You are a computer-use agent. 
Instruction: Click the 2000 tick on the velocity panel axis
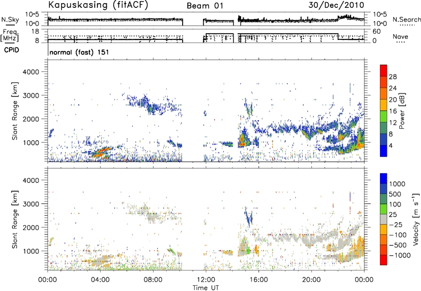[x=32, y=227]
